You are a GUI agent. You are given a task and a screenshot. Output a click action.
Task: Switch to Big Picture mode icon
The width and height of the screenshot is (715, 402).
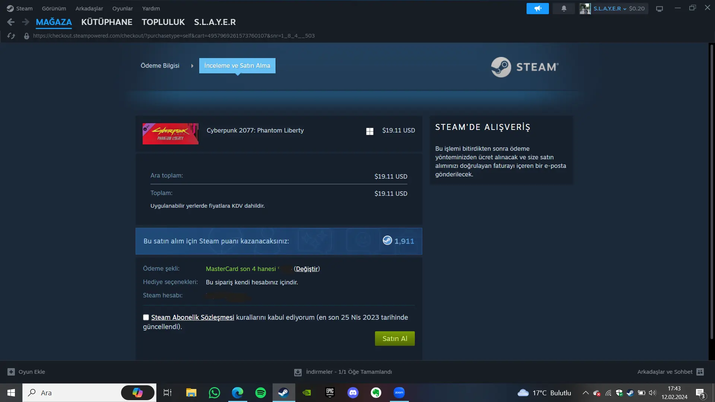coord(660,9)
